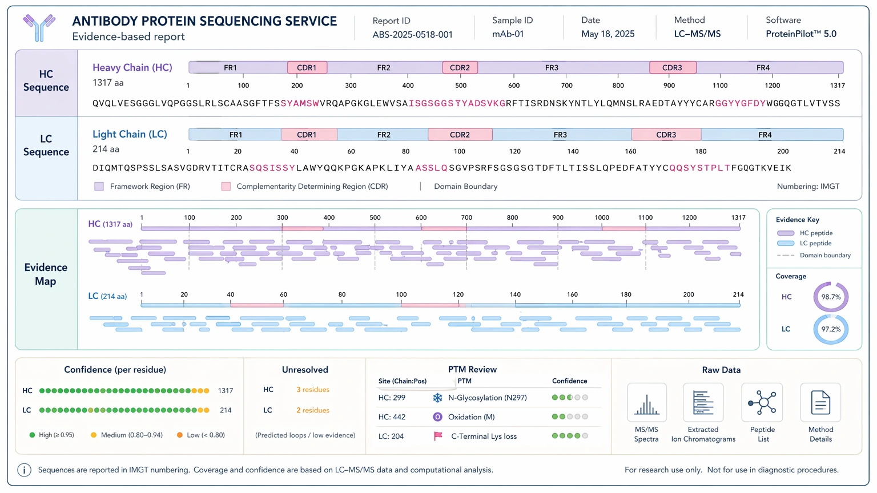
Task: Select the Light Chain CDR3 region block
Action: click(x=666, y=135)
